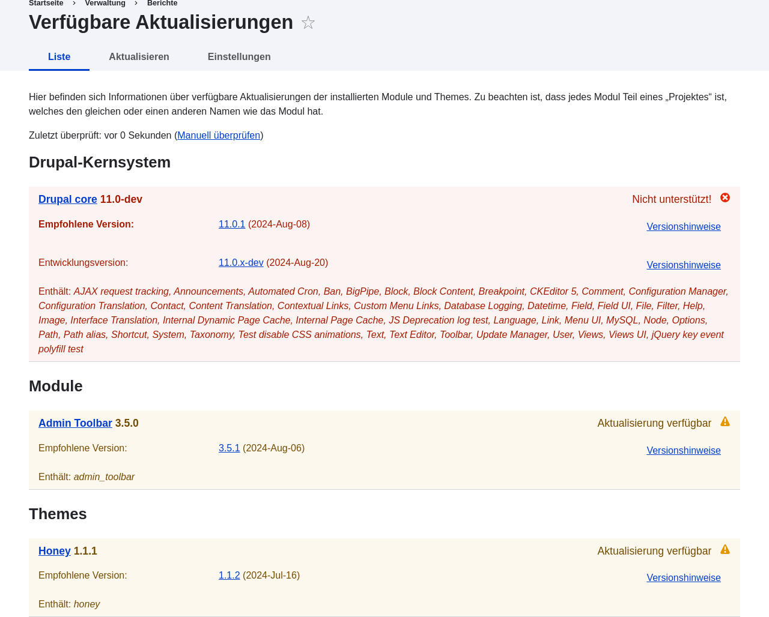View Versionshinweise for 11.0.x-dev
The width and height of the screenshot is (769, 617).
click(x=684, y=265)
